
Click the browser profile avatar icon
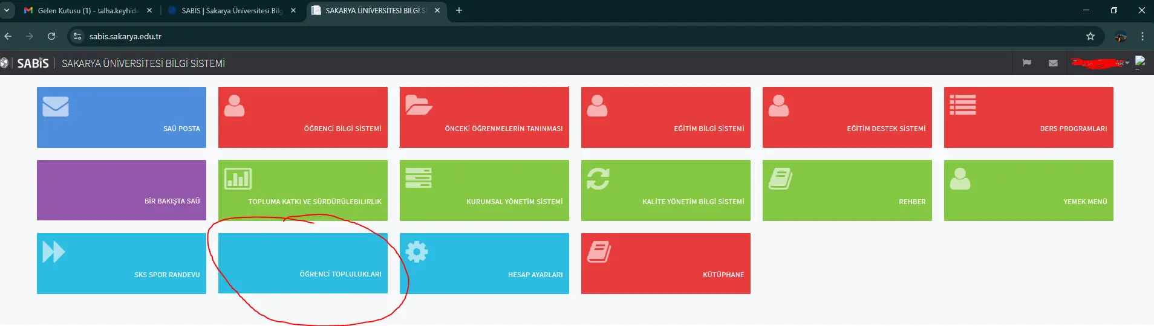(x=1121, y=36)
